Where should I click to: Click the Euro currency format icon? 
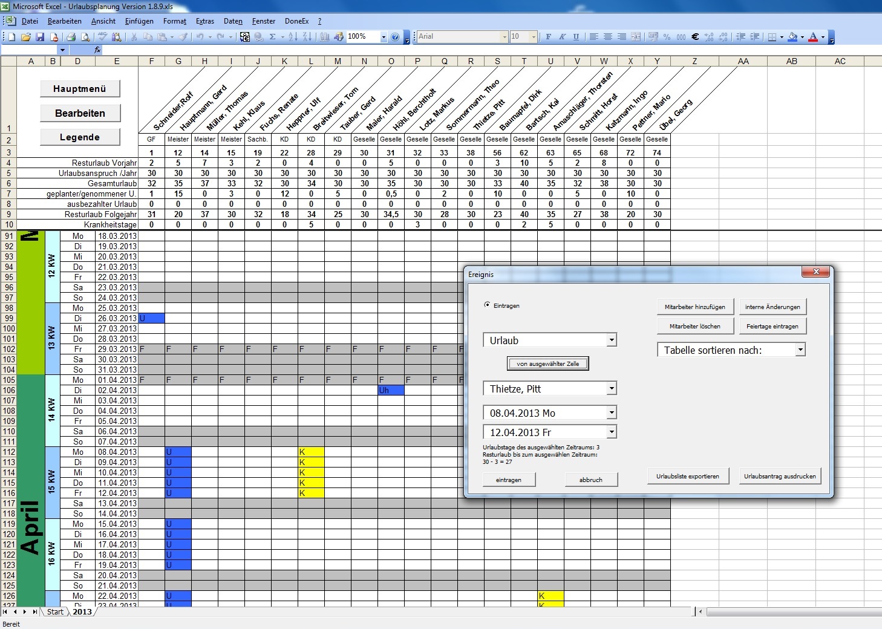click(x=695, y=37)
